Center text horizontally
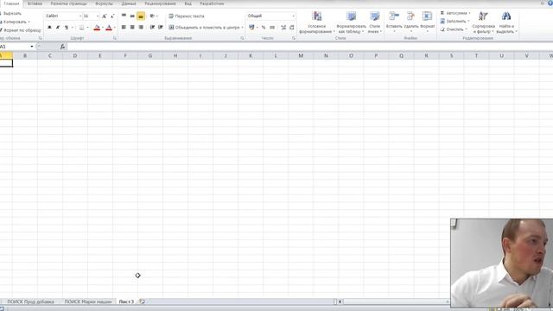 point(132,28)
